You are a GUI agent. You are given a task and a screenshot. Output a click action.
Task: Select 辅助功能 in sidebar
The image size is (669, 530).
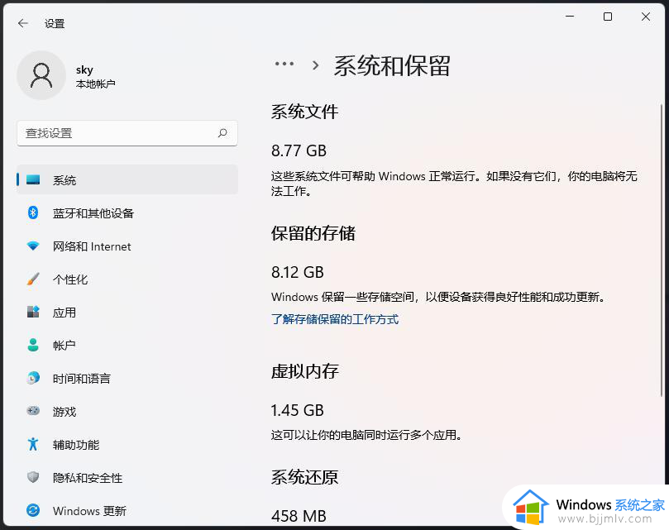127,444
